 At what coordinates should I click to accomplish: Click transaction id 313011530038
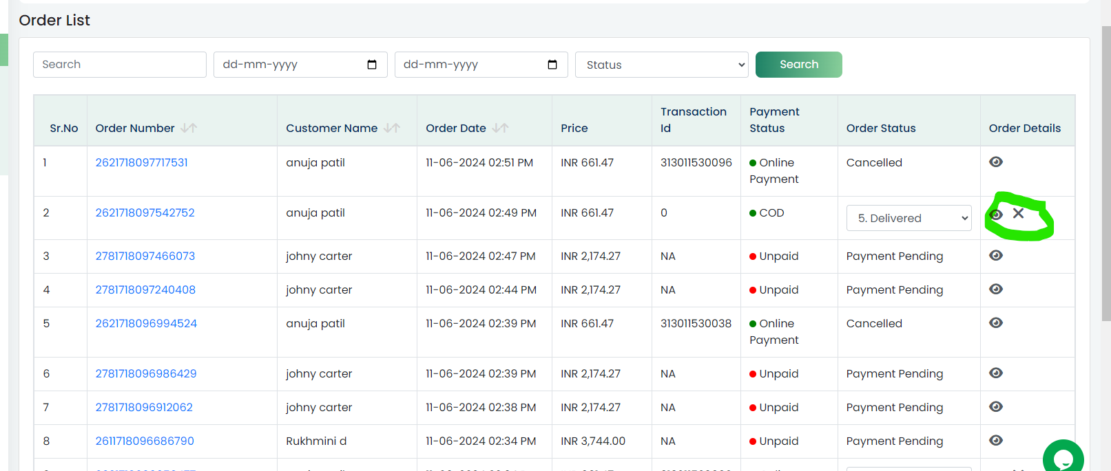coord(696,323)
